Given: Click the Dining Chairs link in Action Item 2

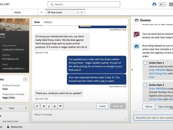Looking at the screenshot, I should [x=156, y=99].
